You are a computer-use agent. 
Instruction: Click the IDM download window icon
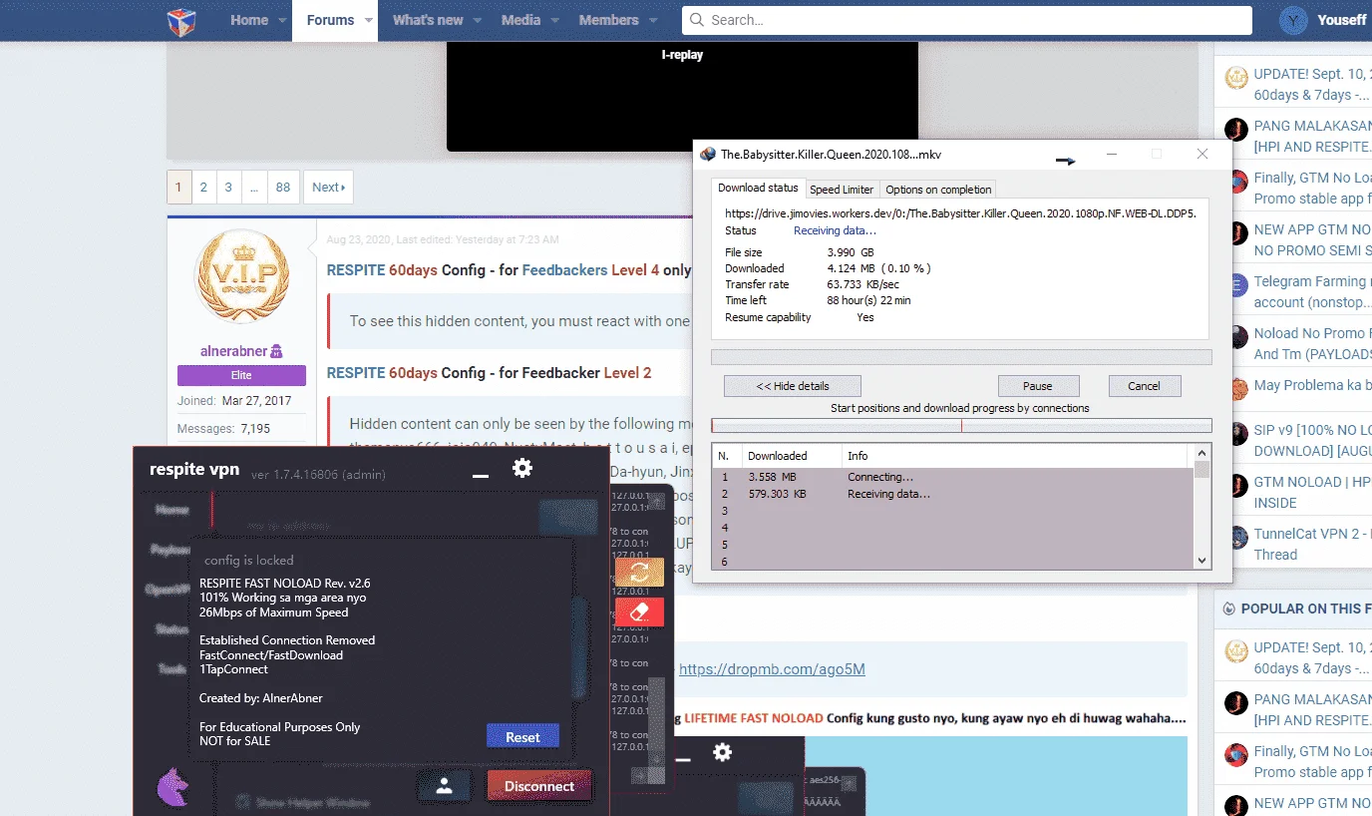708,154
